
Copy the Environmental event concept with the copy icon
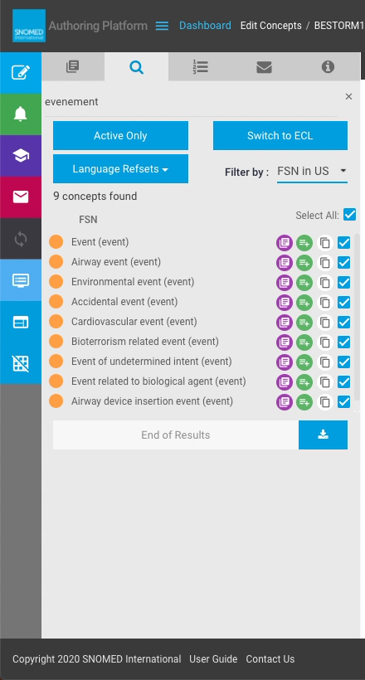point(324,282)
